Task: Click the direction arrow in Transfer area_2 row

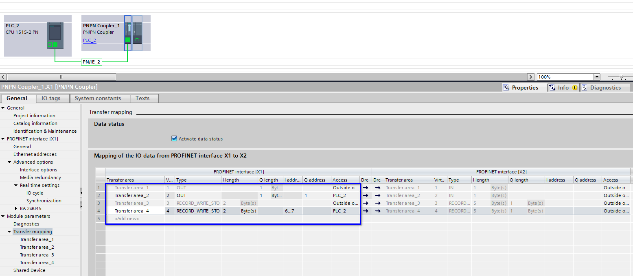Action: tap(366, 195)
